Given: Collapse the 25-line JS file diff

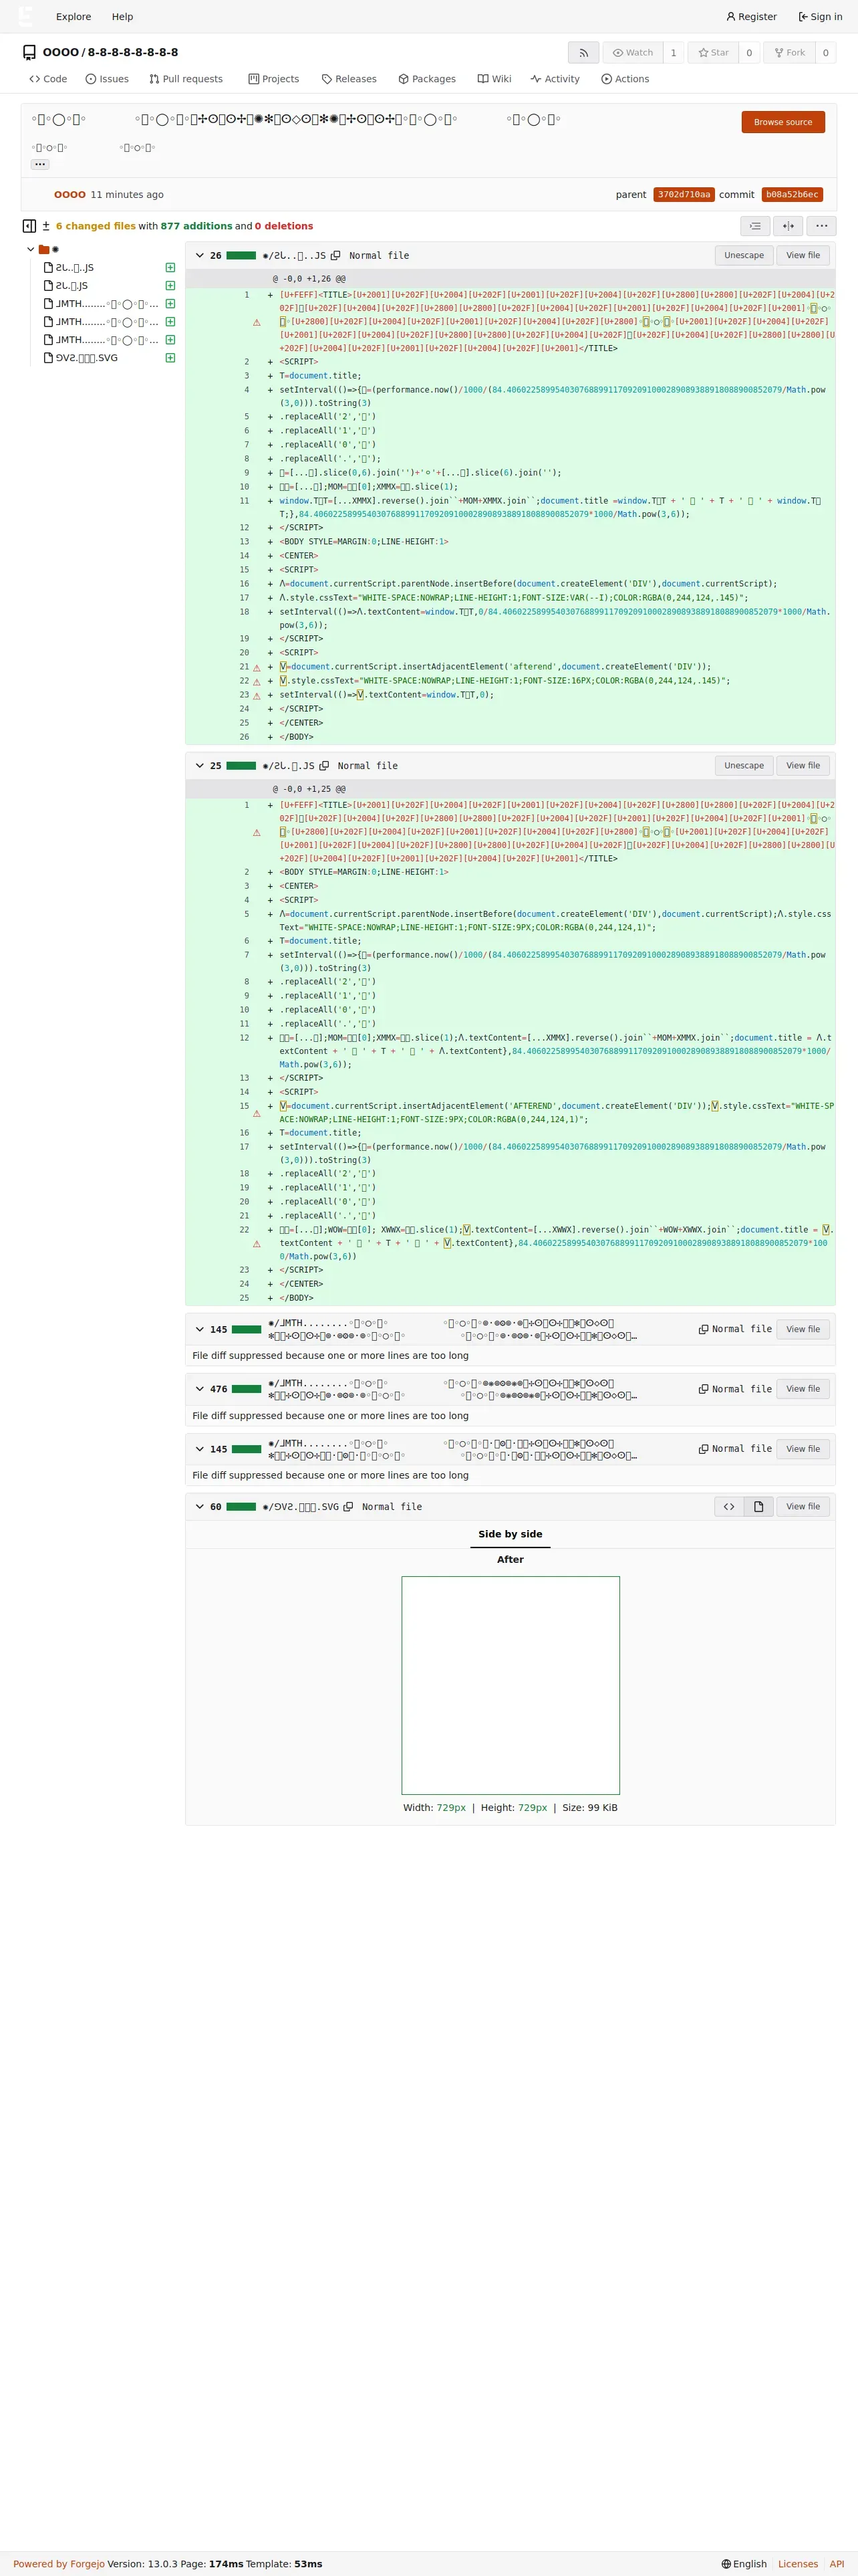Looking at the screenshot, I should (x=200, y=766).
